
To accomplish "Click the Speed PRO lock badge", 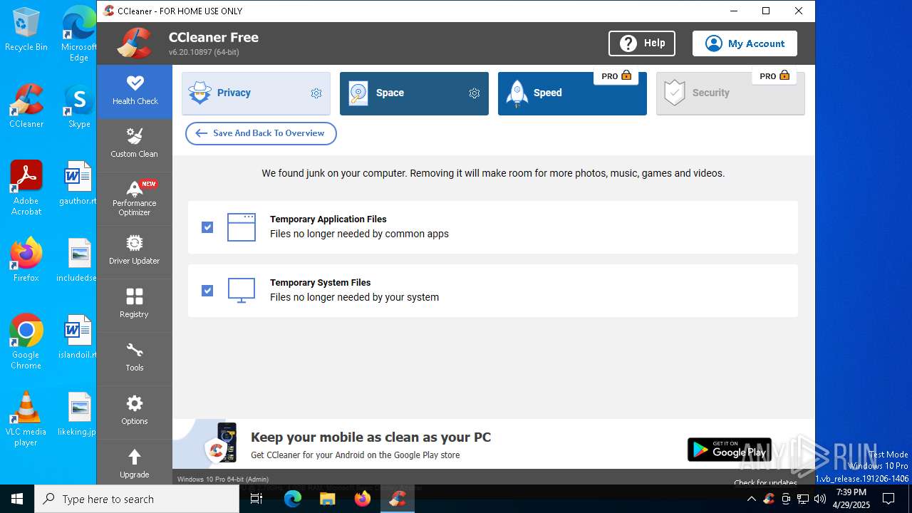I will click(x=616, y=76).
